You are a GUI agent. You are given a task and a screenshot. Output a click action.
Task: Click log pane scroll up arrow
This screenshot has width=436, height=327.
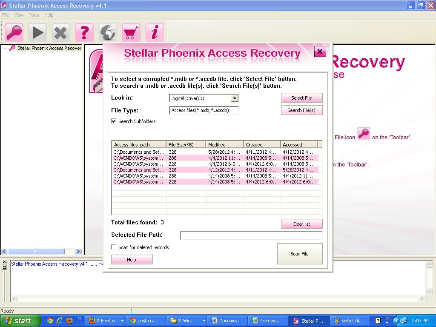point(429,264)
